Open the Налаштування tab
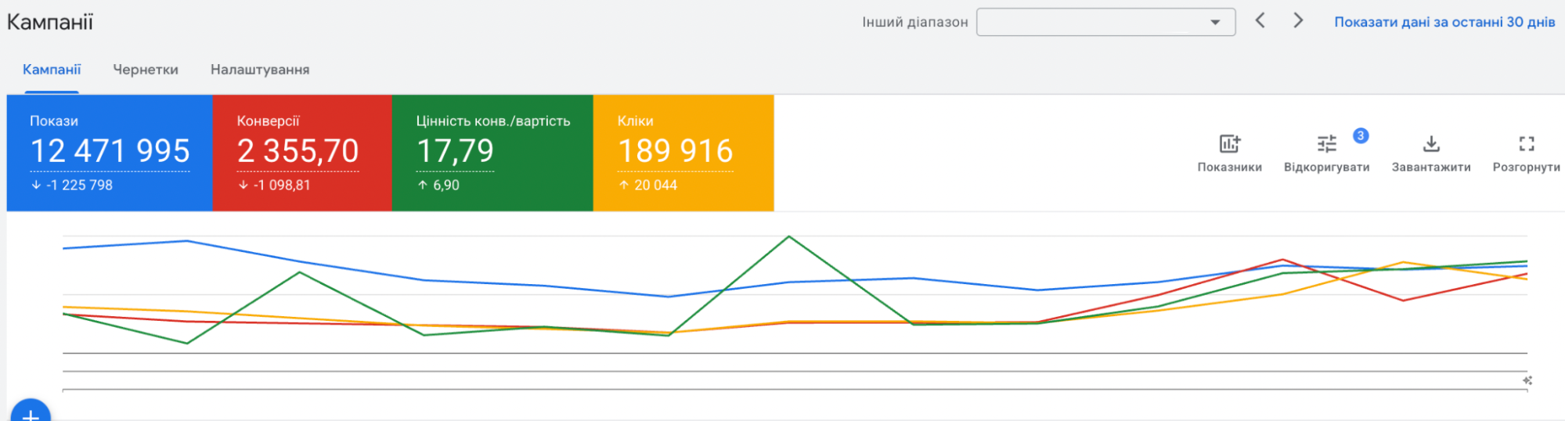Screen dimensions: 1565x421 (260, 70)
